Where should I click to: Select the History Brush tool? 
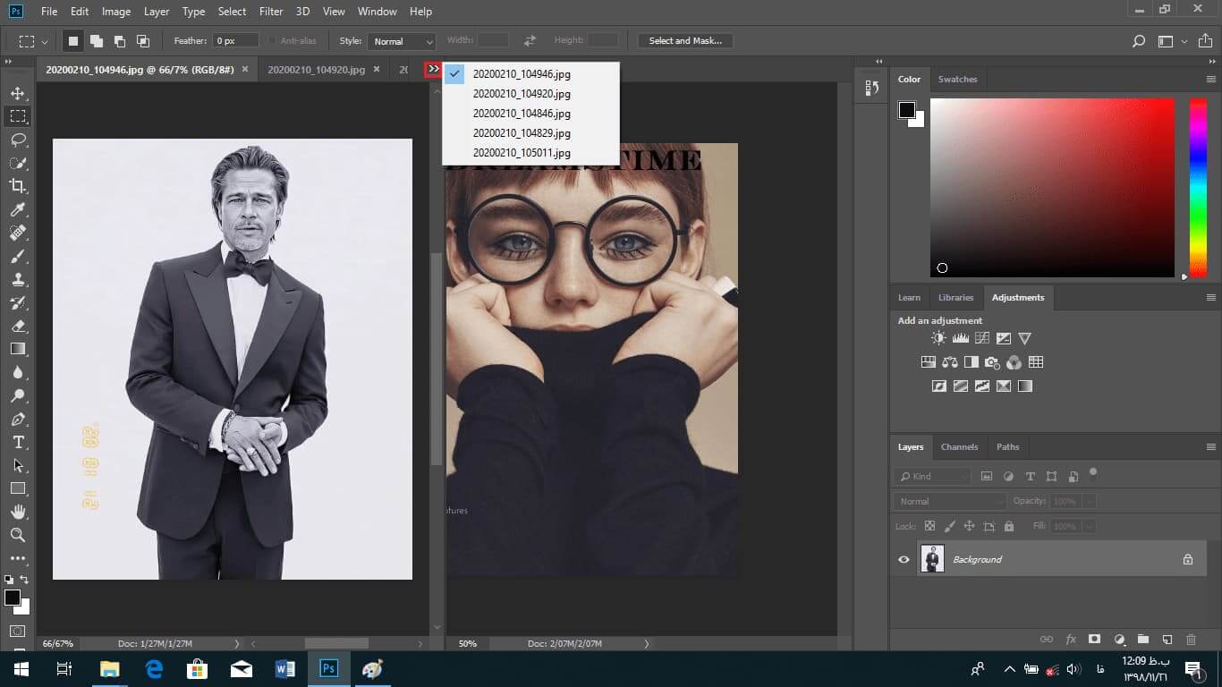[18, 302]
